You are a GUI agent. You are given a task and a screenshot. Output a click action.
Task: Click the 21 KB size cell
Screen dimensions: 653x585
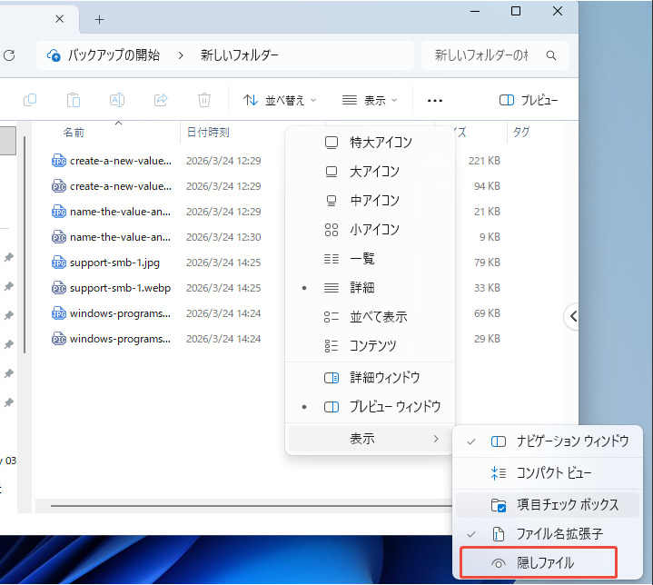[x=487, y=212]
